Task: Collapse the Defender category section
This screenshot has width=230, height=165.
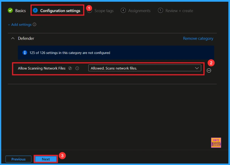Action: (13, 38)
